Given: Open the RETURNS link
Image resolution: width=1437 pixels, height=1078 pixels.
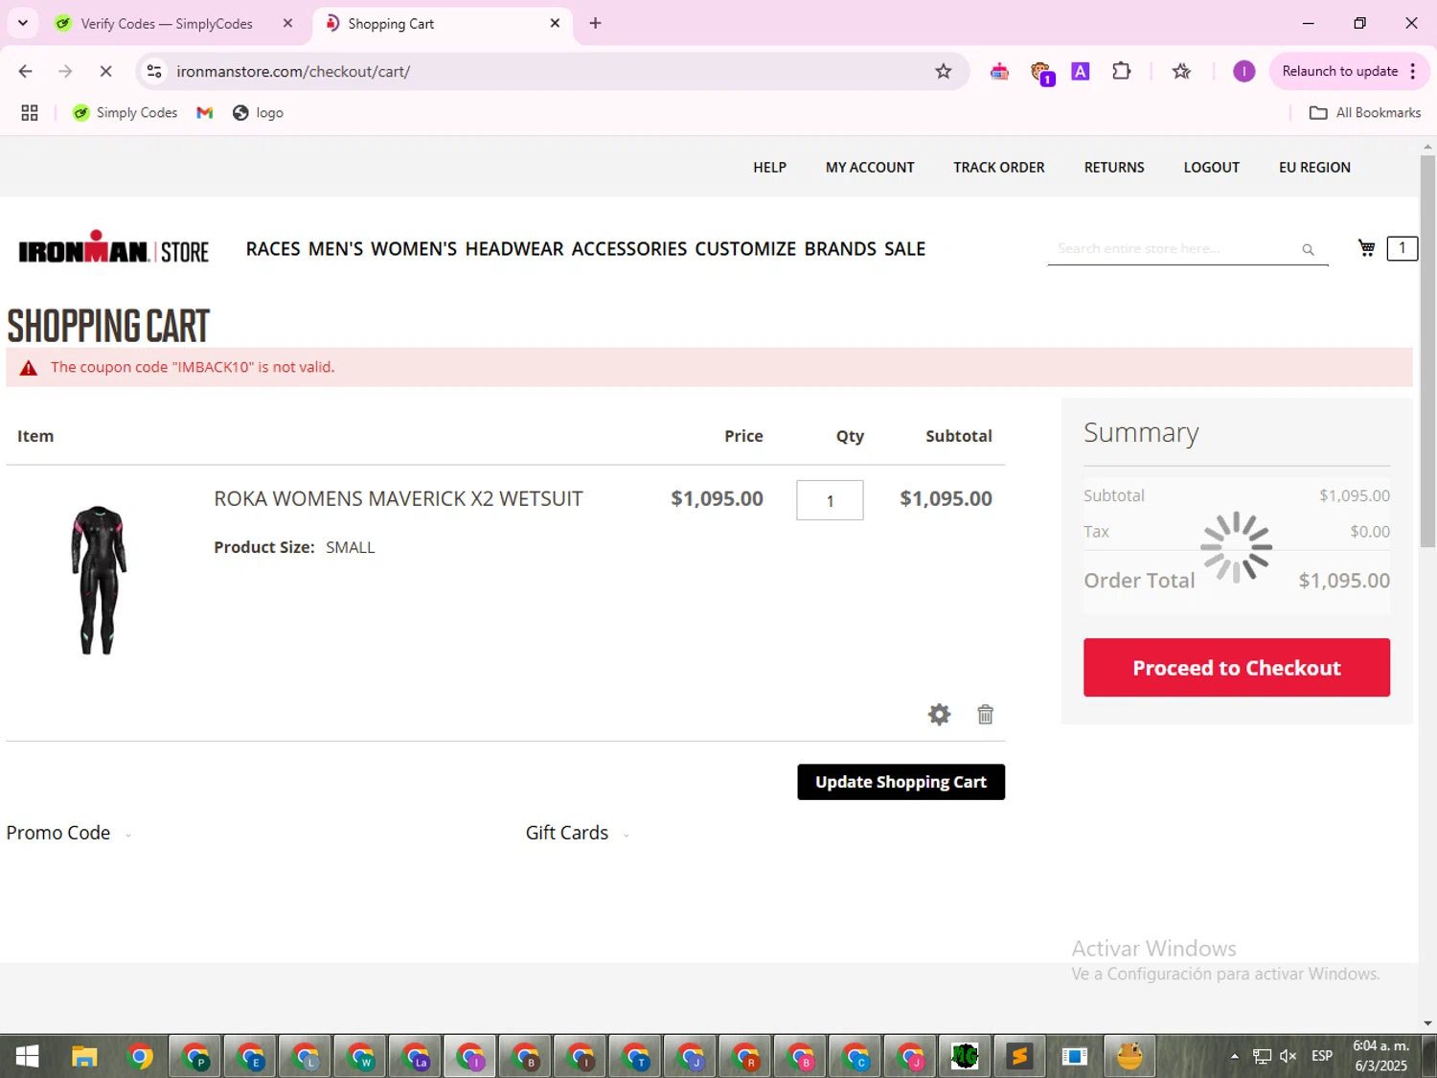Looking at the screenshot, I should tap(1114, 167).
